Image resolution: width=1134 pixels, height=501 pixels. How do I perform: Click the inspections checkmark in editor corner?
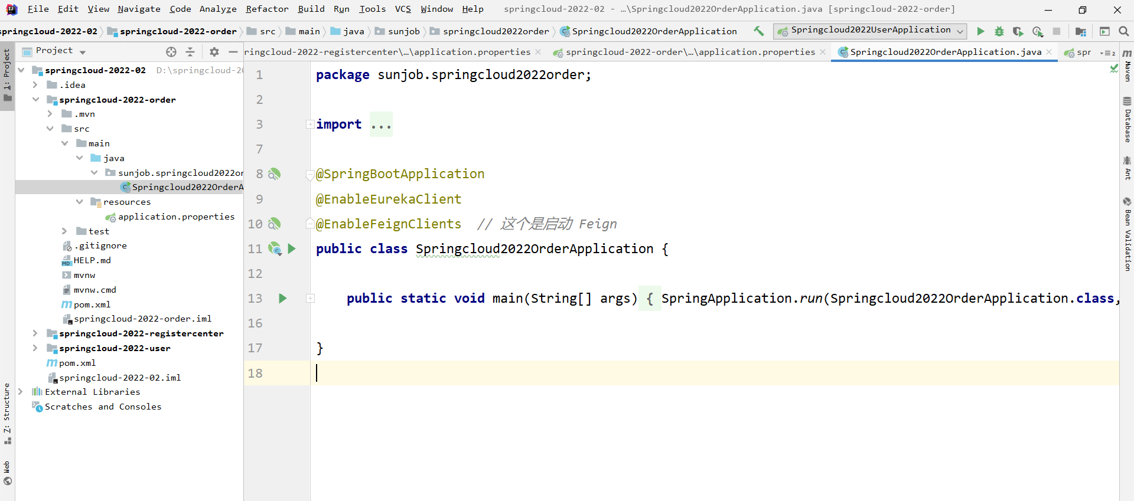click(x=1114, y=69)
